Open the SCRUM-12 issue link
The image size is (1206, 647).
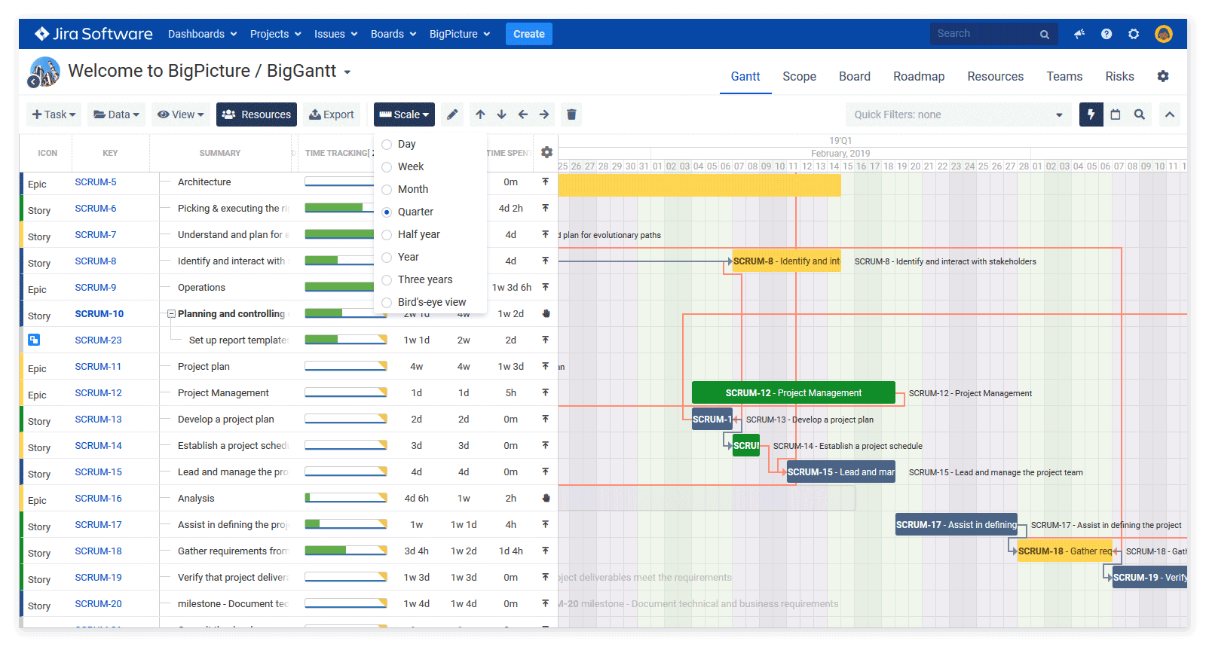point(98,393)
